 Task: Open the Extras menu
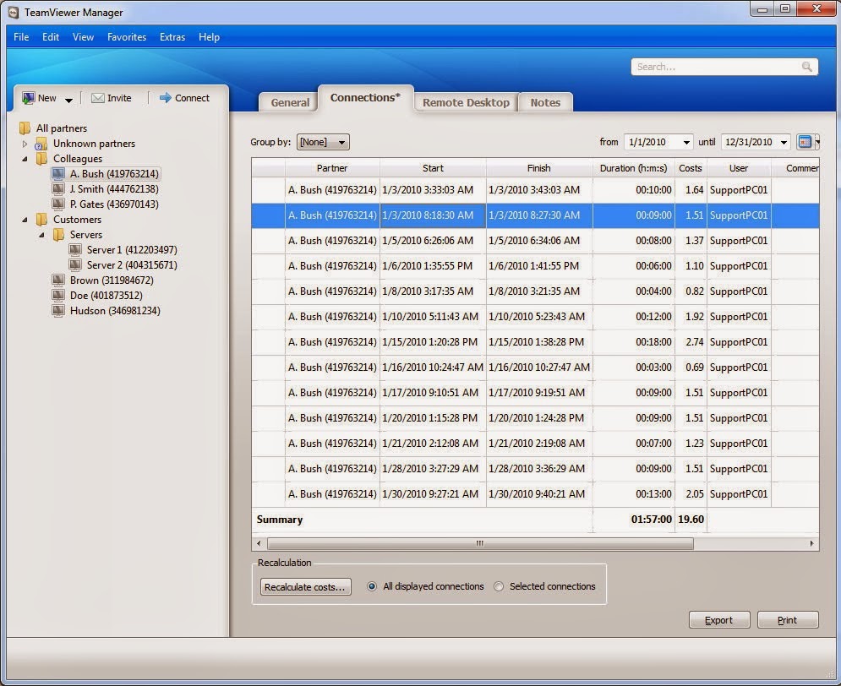pyautogui.click(x=172, y=37)
